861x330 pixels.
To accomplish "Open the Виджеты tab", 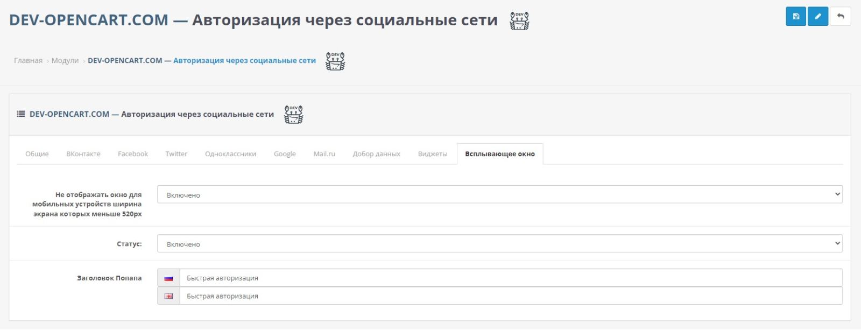I will 433,154.
